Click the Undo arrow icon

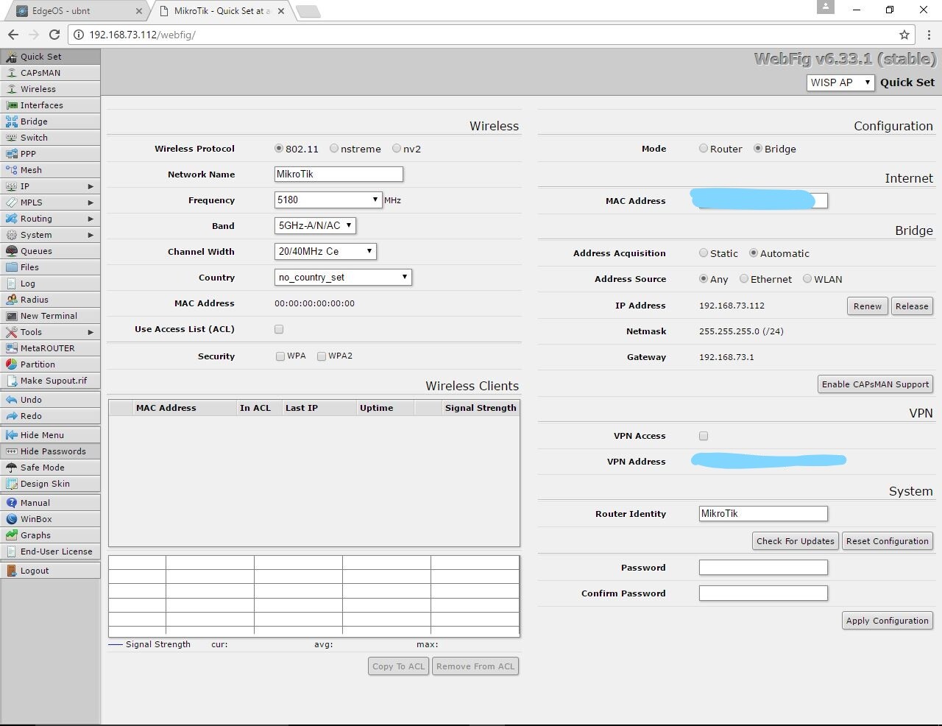[x=11, y=400]
